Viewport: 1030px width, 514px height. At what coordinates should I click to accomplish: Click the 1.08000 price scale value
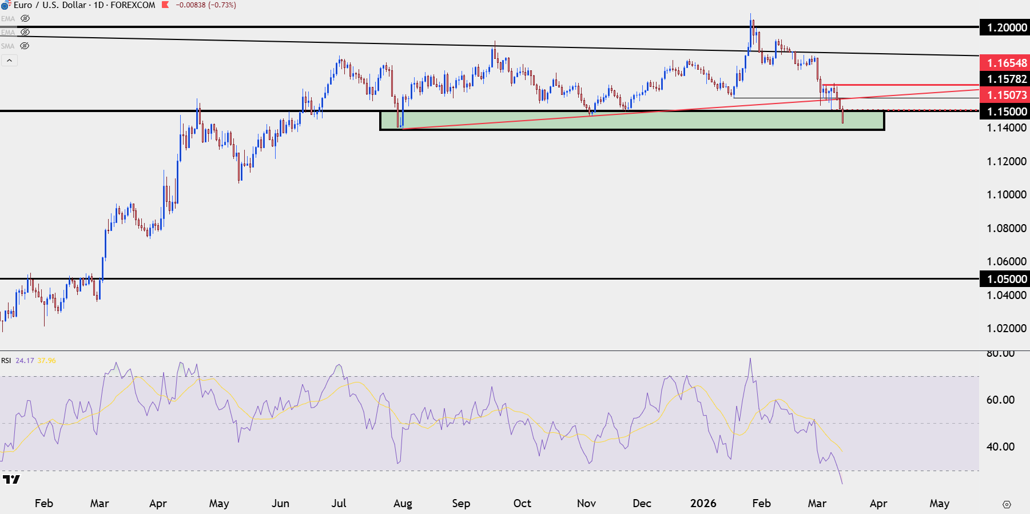coord(1007,228)
